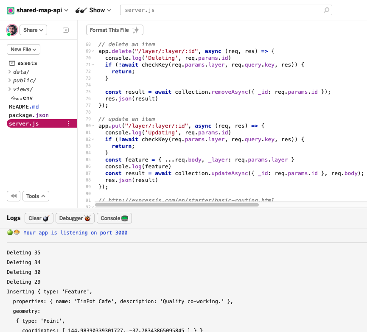
Task: Open the Share dropdown
Action: tap(33, 30)
